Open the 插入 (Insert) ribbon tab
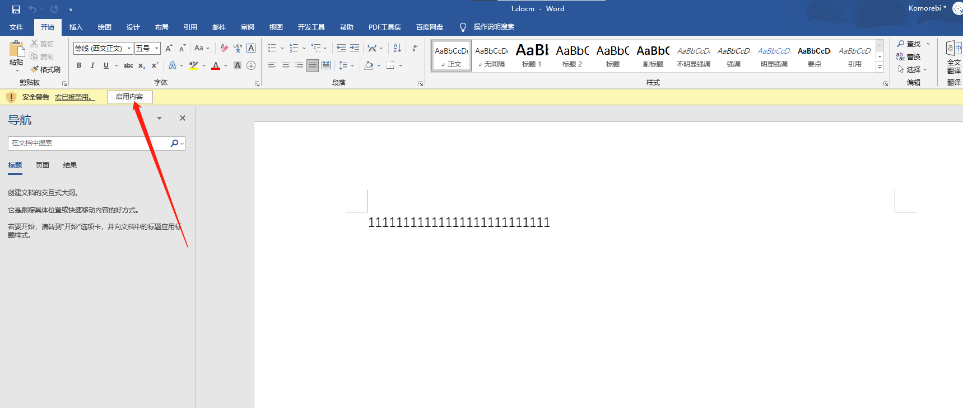 (76, 27)
